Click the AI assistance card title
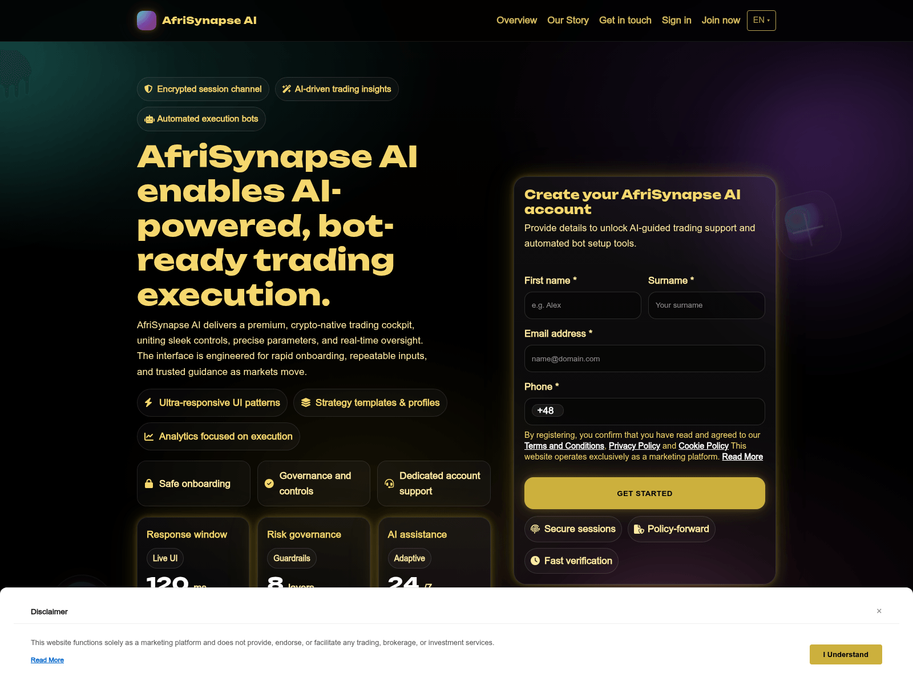Viewport: 913px width, 685px height. point(417,534)
